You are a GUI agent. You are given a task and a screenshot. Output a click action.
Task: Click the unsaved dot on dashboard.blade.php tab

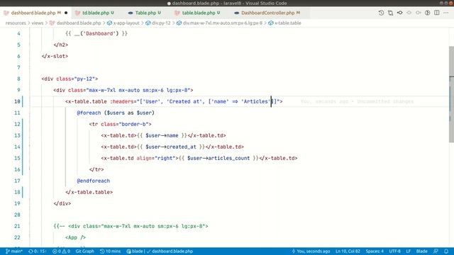[66, 13]
